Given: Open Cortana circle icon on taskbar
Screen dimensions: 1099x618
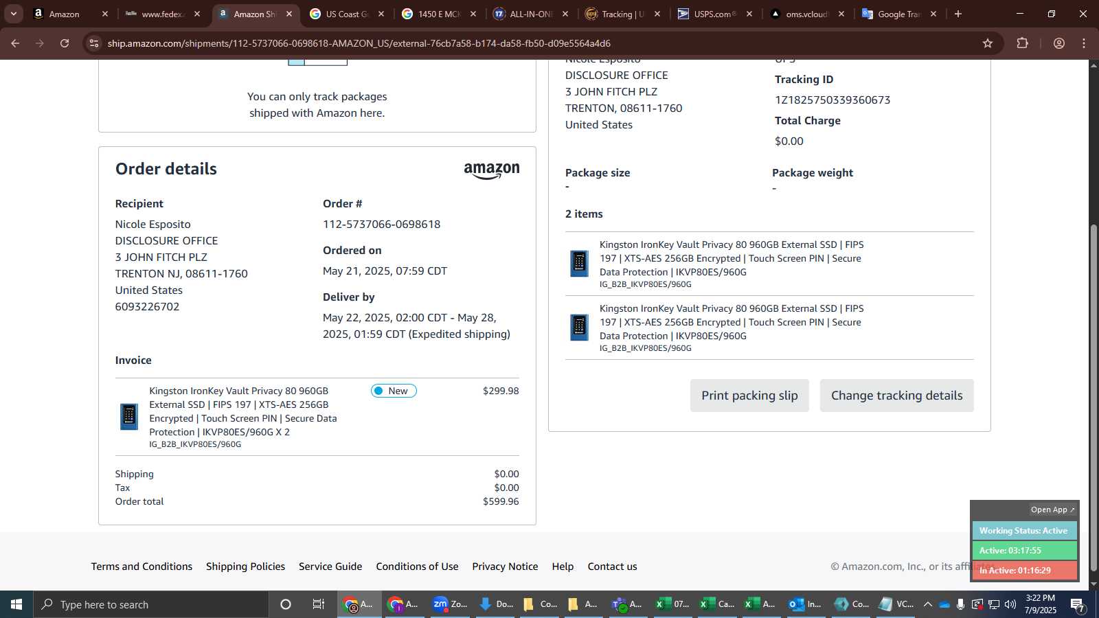Looking at the screenshot, I should click(x=286, y=604).
